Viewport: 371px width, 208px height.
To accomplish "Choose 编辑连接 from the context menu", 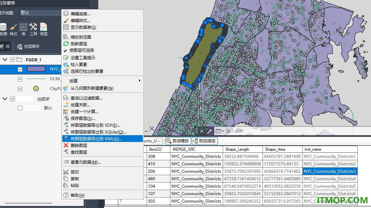I will (102, 14).
